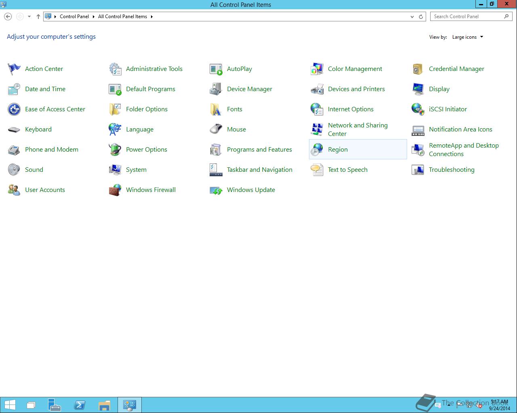Open the Taskbar and Navigation icon
This screenshot has width=517, height=413.
click(216, 170)
